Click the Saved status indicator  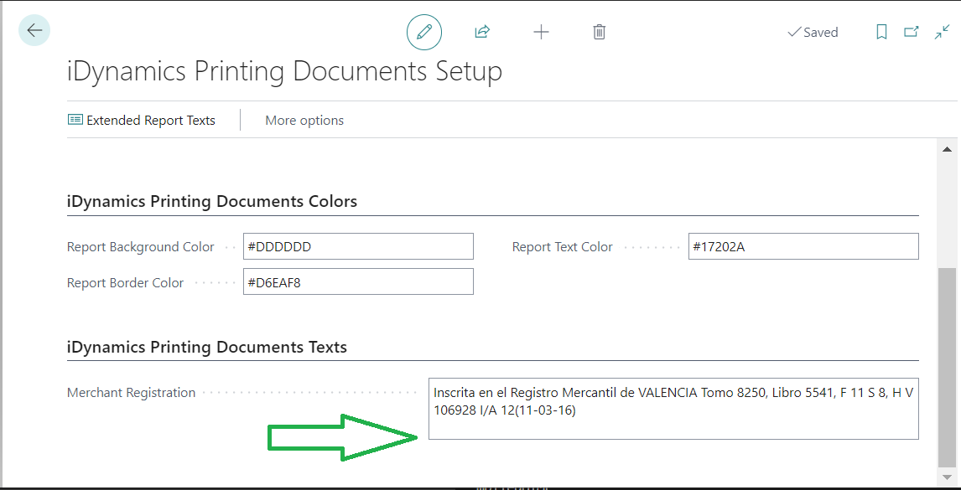coord(813,33)
